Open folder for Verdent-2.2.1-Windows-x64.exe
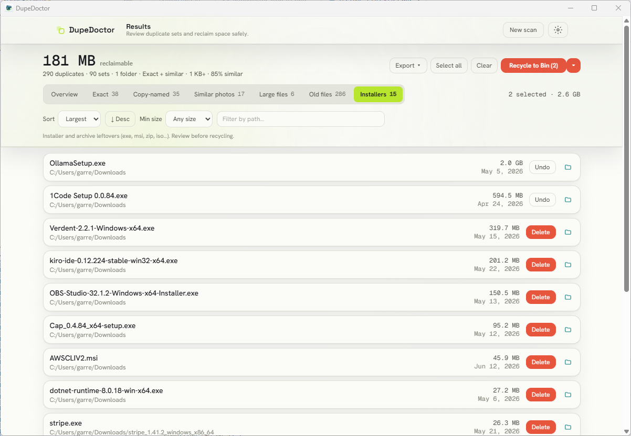Viewport: 631px width, 436px height. (567, 232)
